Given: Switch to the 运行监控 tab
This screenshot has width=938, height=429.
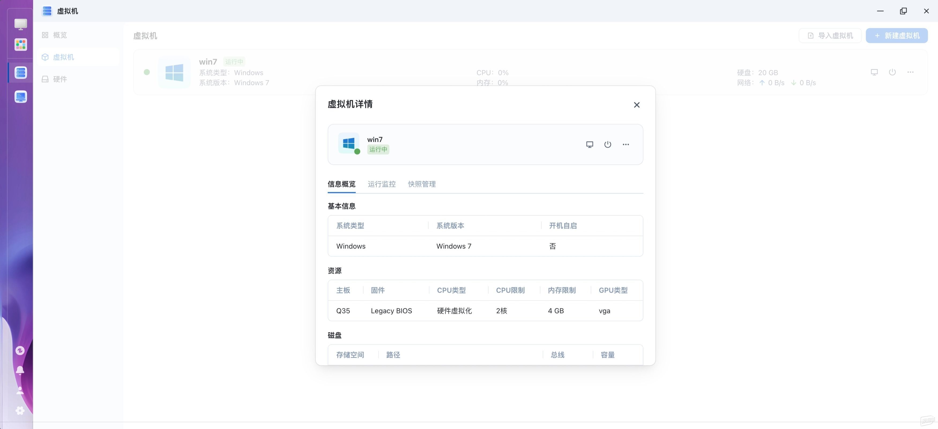Looking at the screenshot, I should [x=381, y=184].
